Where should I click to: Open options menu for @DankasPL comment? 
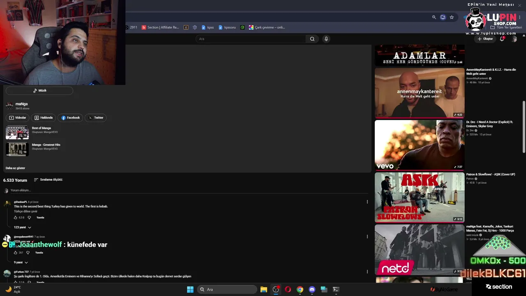pyautogui.click(x=367, y=202)
